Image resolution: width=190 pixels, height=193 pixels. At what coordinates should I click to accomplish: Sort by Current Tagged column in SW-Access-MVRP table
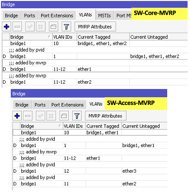coord(104,126)
